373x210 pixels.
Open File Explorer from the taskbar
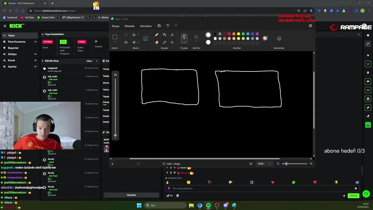tap(191, 205)
